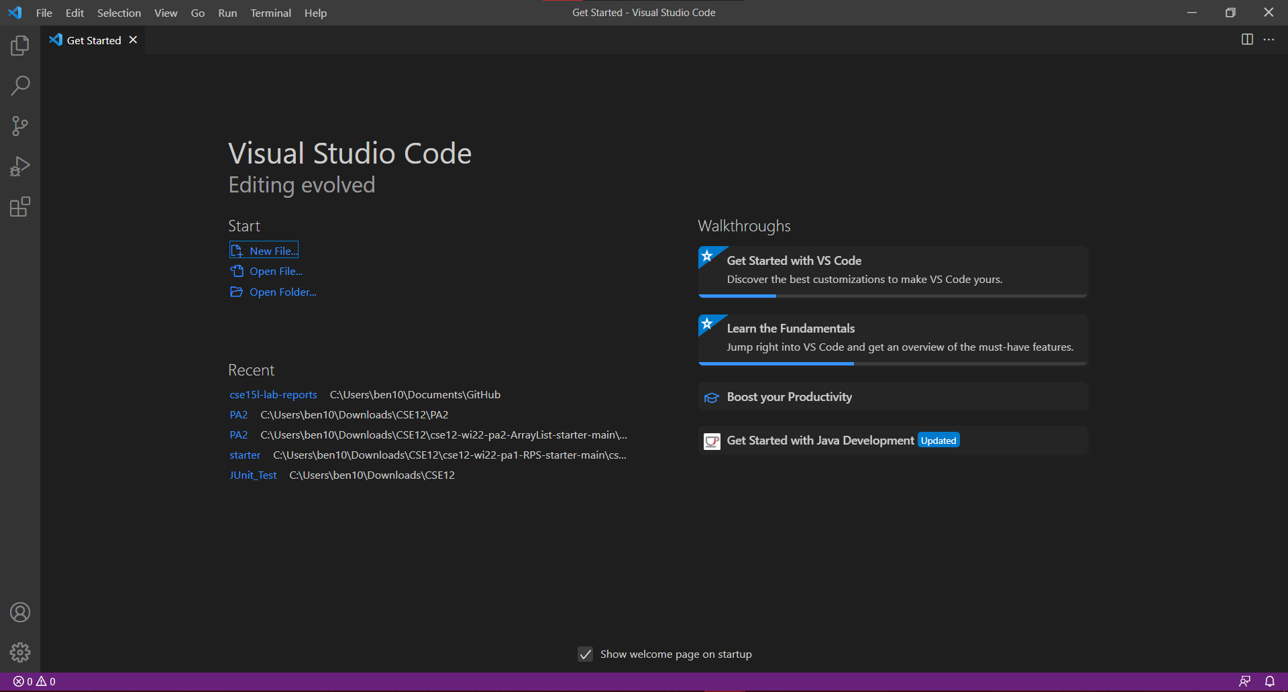Open the Help menu
This screenshot has width=1288, height=692.
click(x=315, y=13)
